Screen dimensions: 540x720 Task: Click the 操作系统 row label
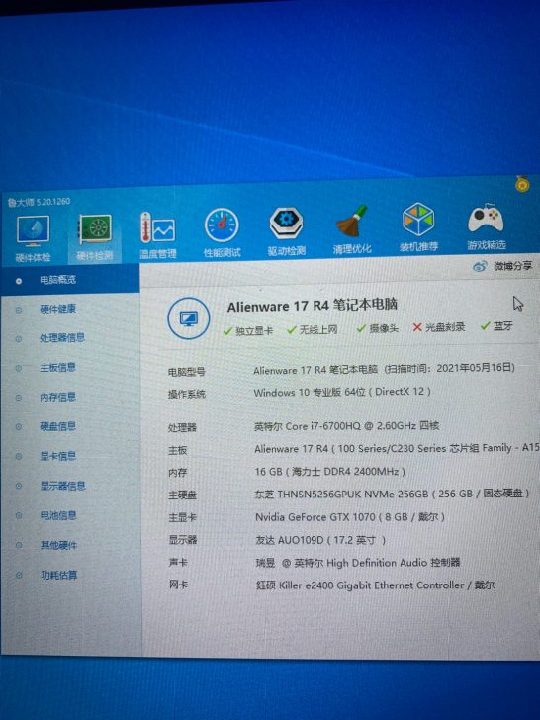click(187, 394)
